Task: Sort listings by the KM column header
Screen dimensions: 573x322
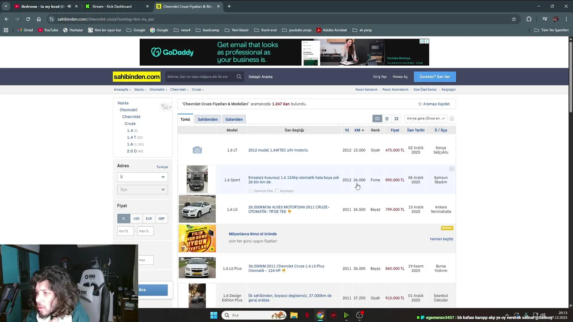Action: 359,130
